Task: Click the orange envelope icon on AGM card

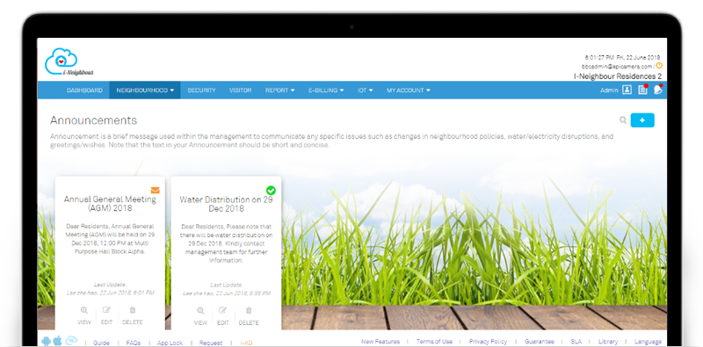Action: (x=156, y=190)
